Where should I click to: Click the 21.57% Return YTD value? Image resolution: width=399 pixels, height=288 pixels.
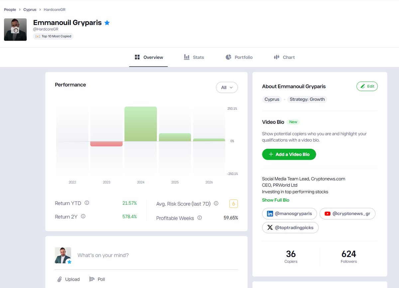tap(130, 203)
